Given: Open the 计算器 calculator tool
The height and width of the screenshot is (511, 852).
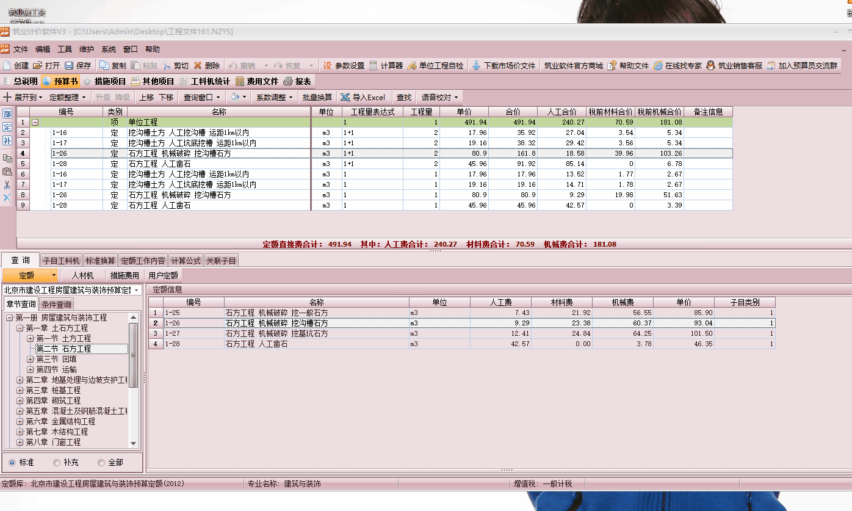Looking at the screenshot, I should click(x=374, y=65).
